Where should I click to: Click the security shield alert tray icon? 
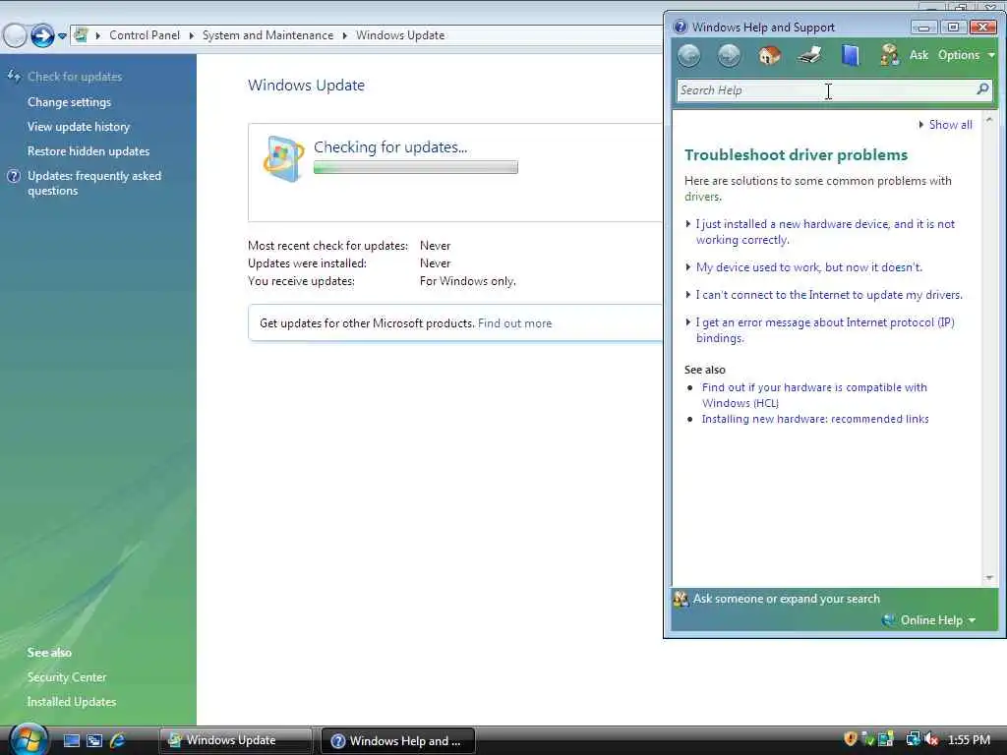pos(851,739)
